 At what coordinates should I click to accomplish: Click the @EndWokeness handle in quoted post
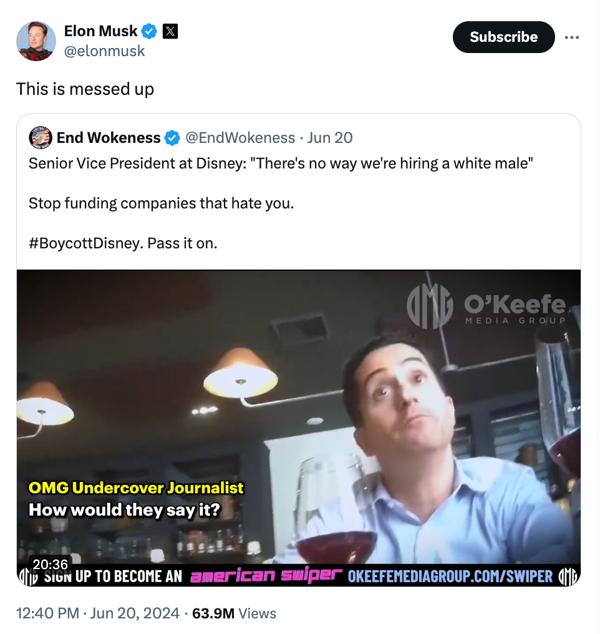point(240,138)
